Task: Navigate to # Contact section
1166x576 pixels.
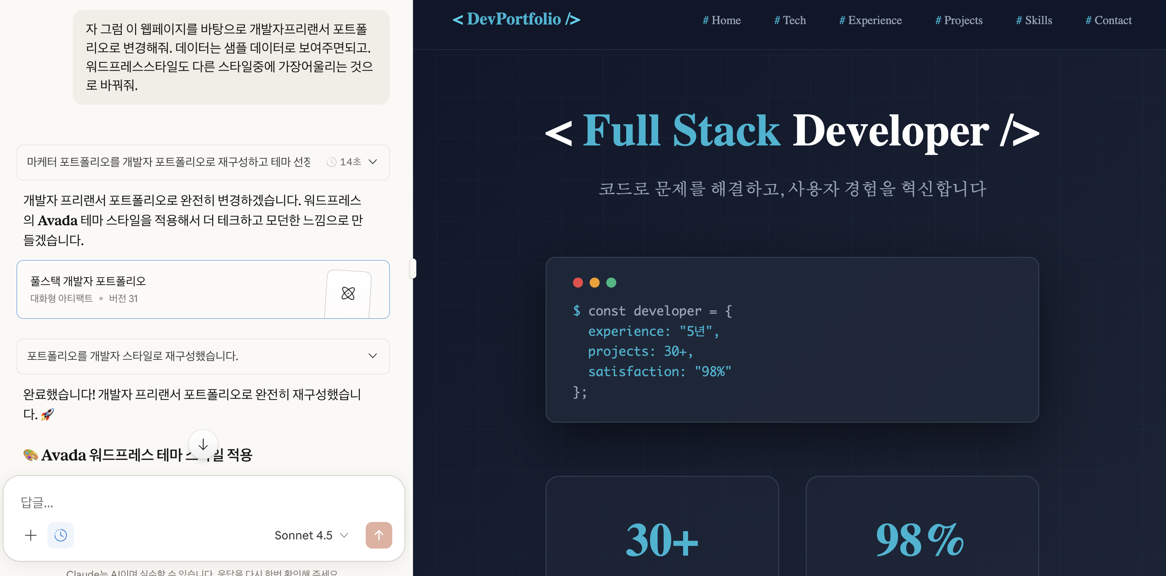Action: 1108,20
